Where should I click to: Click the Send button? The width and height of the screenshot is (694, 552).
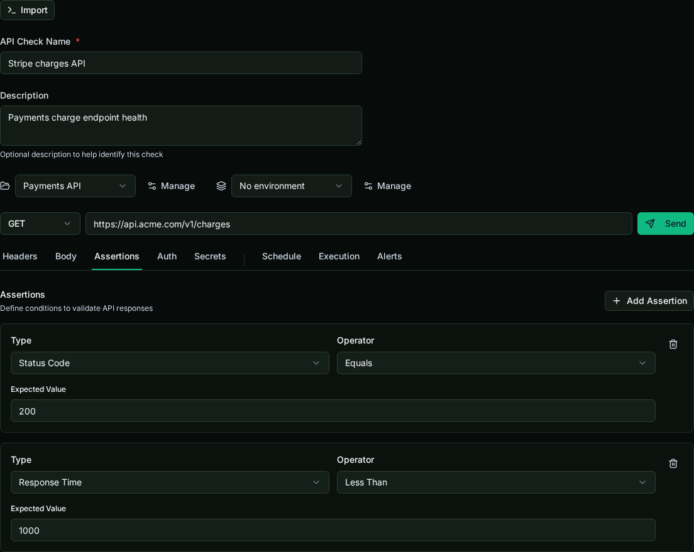pyautogui.click(x=665, y=224)
